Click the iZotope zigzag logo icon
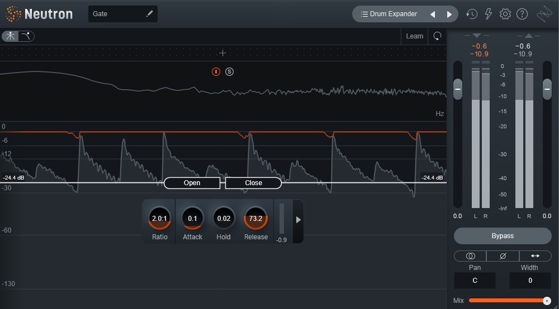This screenshot has width=559, height=309. 544,14
